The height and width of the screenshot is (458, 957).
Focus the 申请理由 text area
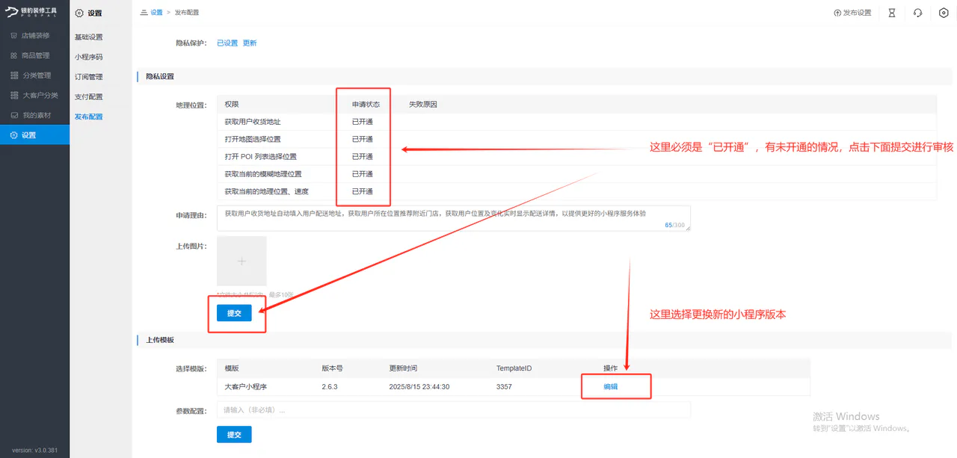point(454,218)
